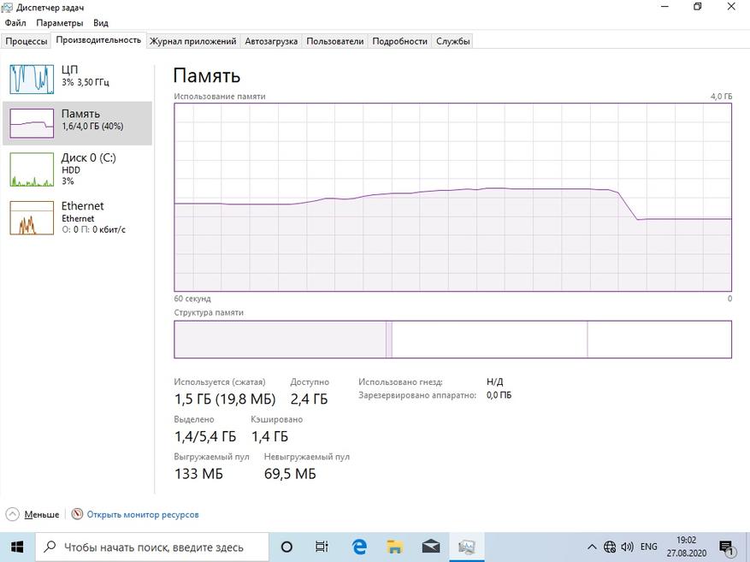This screenshot has height=562, width=750.
Task: Select the CPU (ЦП) performance graph thumbnail
Action: [32, 79]
